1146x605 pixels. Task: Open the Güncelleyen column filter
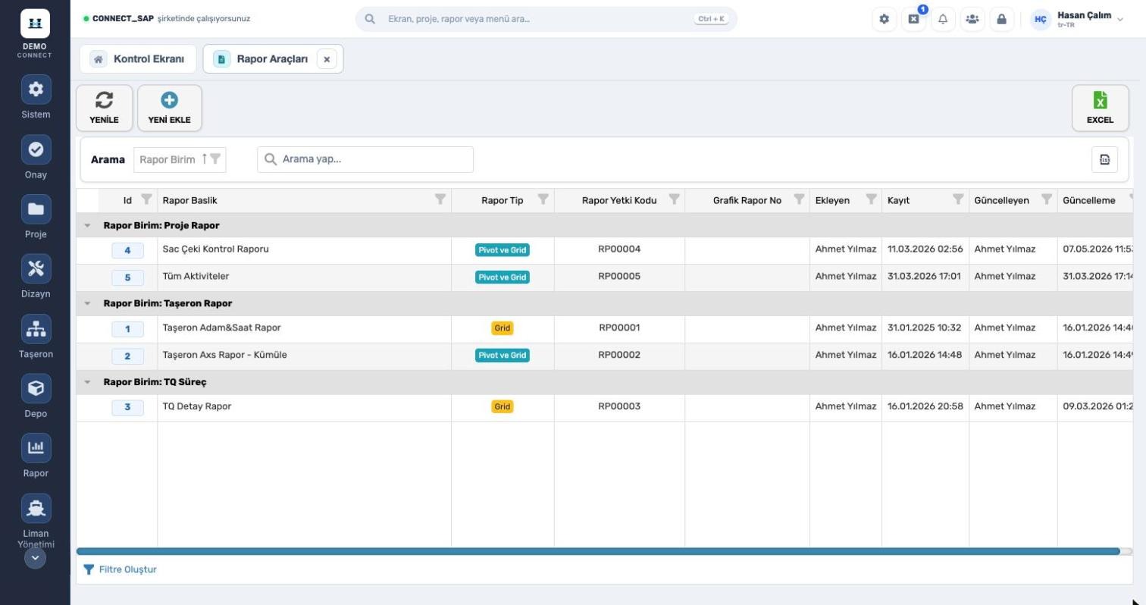[x=1046, y=199]
